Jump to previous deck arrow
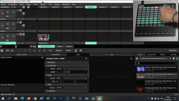Screen dimensions: 179x101 (x=34, y=47)
